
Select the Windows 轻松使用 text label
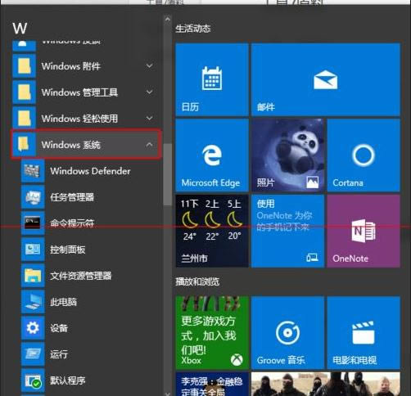79,119
